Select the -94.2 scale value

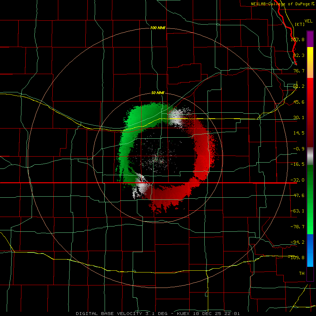click(x=297, y=242)
